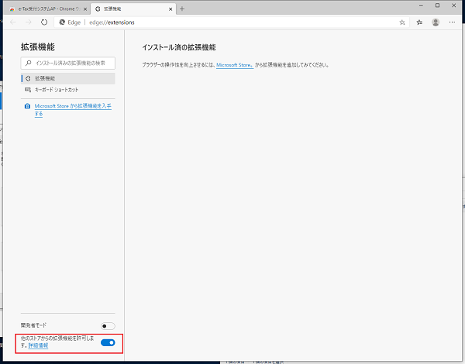
Task: Click the new tab plus button
Action: click(x=182, y=9)
